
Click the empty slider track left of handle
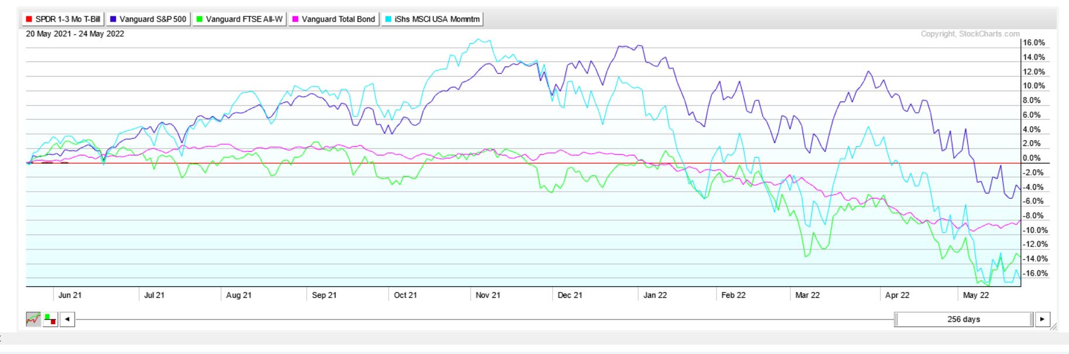[468, 320]
